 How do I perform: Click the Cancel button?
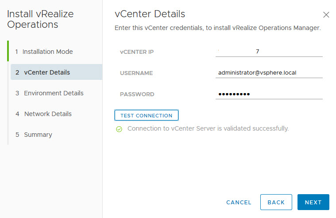pos(239,203)
